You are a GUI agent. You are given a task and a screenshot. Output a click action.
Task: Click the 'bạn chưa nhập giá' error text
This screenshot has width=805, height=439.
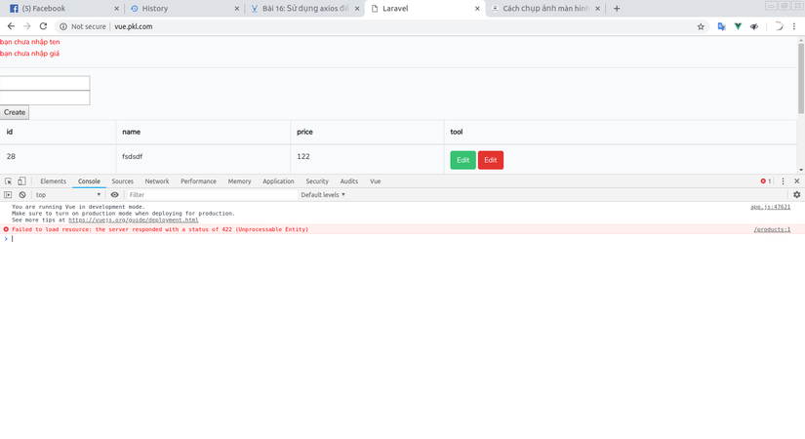[30, 54]
